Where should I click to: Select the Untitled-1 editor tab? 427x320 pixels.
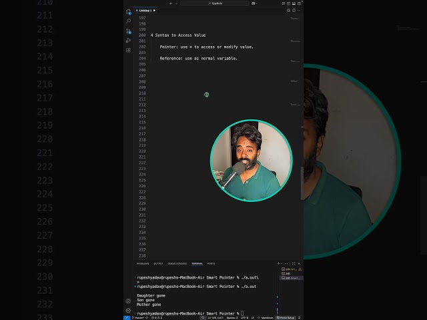[145, 11]
